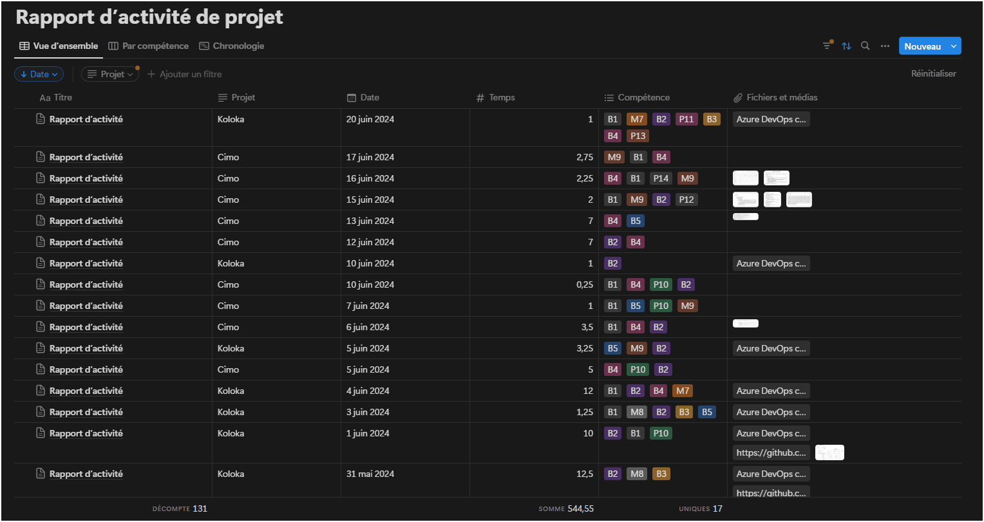Click the page icon of the Cimo 10 juin row

coord(41,284)
